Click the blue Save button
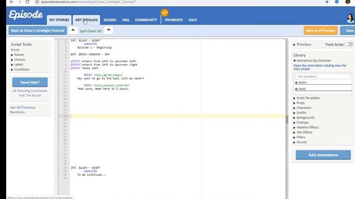Viewport: 355px width, 199px height. pos(348,30)
